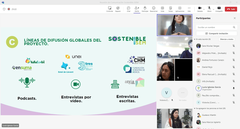Click the shield security icon
Image resolution: width=240 pixels, height=129 pixels.
pos(4,9)
